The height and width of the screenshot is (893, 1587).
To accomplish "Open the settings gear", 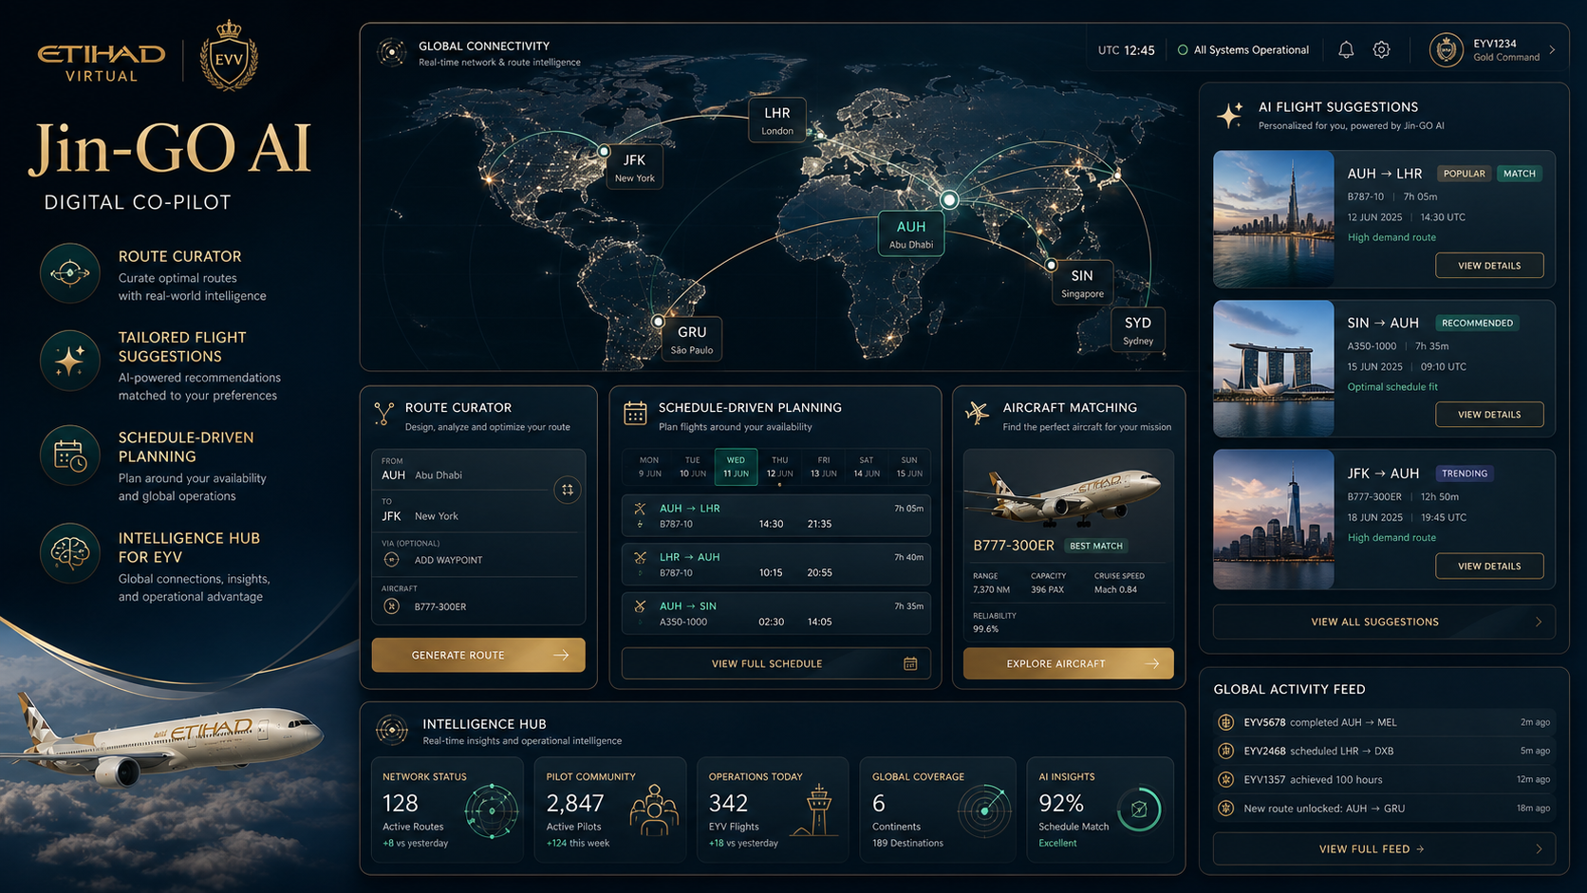I will tap(1382, 50).
